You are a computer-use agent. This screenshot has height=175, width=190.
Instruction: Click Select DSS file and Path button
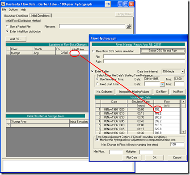click(163, 51)
